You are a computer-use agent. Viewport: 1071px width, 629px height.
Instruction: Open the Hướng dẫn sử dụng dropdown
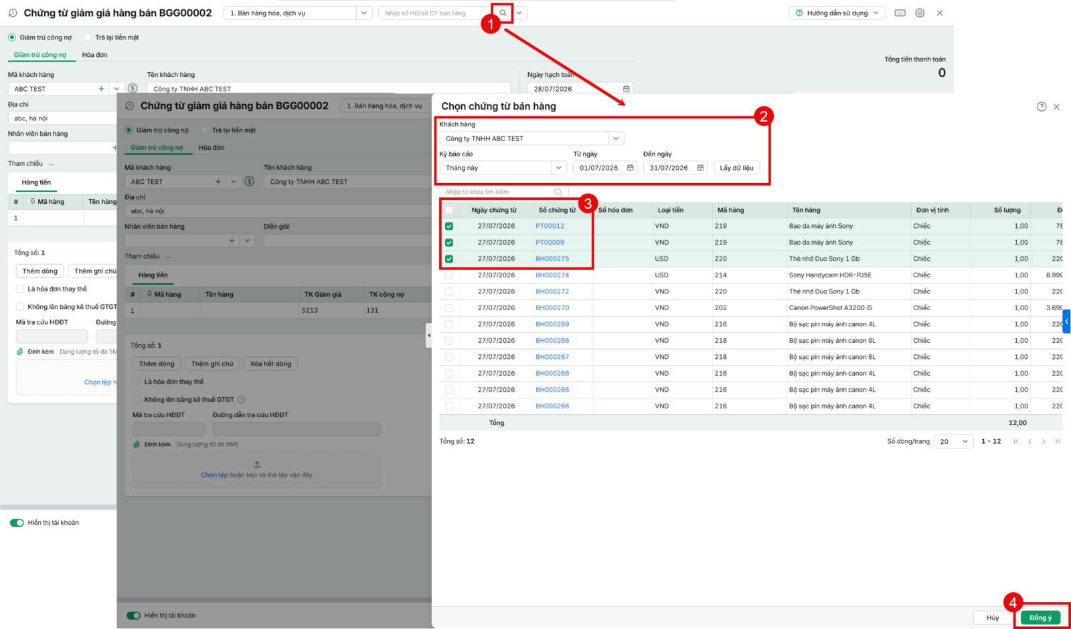click(837, 13)
